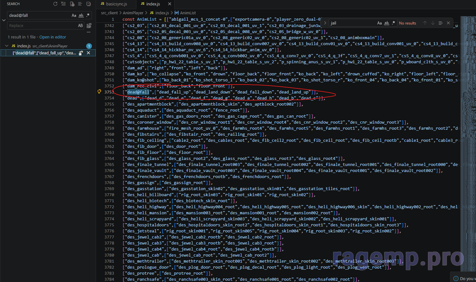Click into the Replace input field
The width and height of the screenshot is (476, 282).
coord(41,25)
